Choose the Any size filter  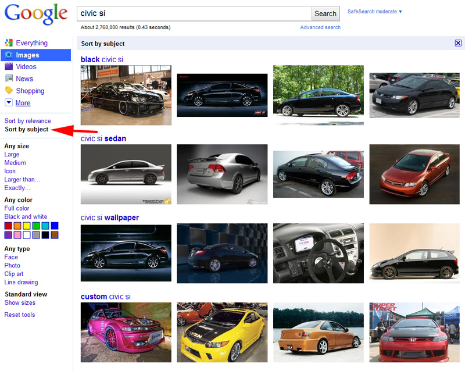[17, 146]
